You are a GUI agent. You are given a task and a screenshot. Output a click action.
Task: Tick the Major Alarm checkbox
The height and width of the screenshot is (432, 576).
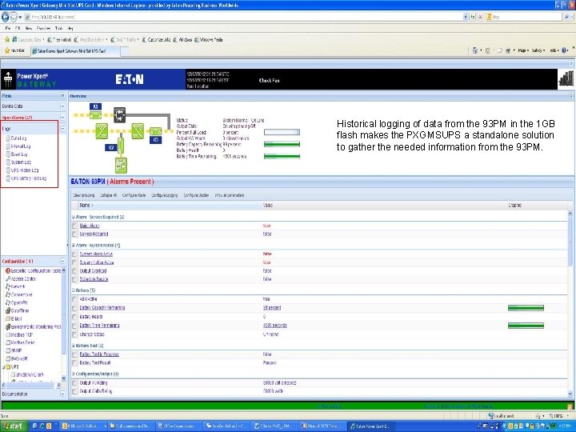[74, 226]
